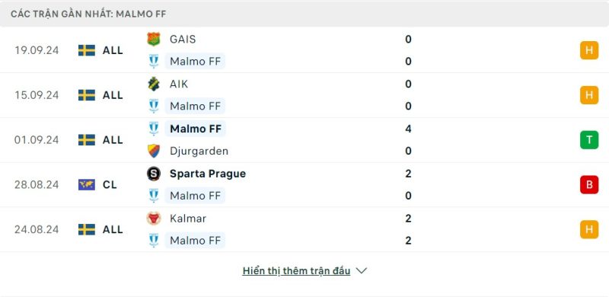The image size is (609, 297).
Task: Click green T result badge
Action: tap(589, 140)
